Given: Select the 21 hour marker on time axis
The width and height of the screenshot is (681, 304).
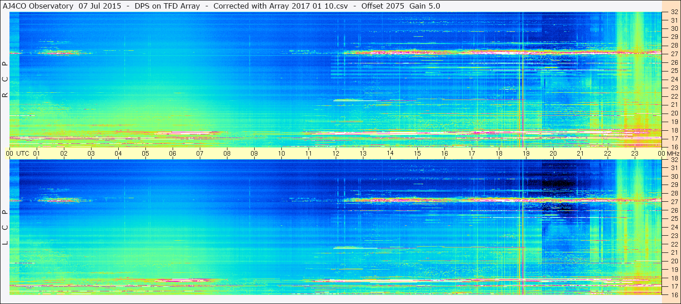Looking at the screenshot, I should 580,153.
